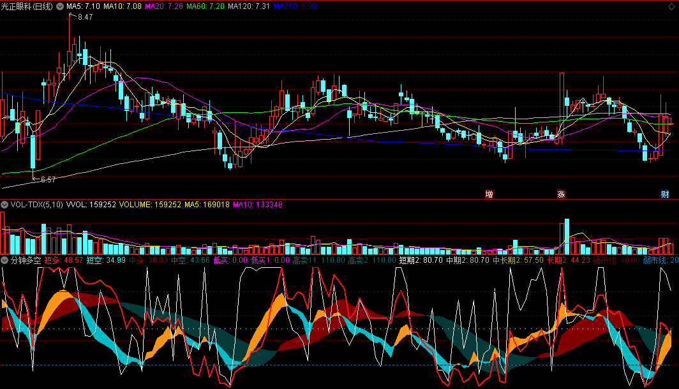Click the VVOL: 159252 value

tap(91, 204)
